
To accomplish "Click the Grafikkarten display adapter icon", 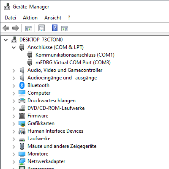I will point(22,123).
